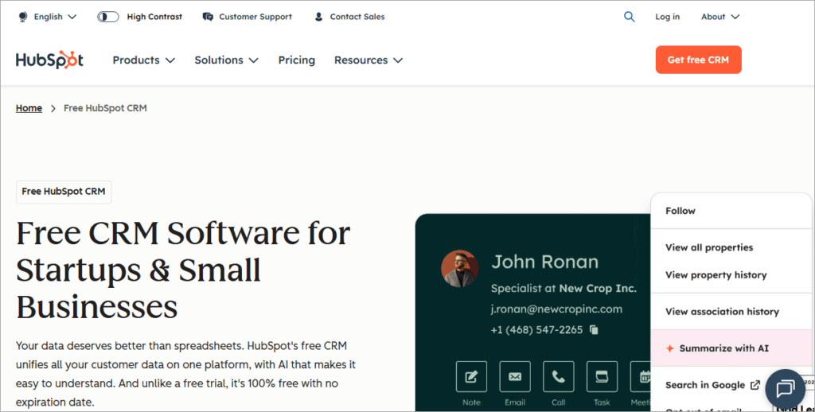Expand the Products menu
815x412 pixels.
click(x=143, y=60)
